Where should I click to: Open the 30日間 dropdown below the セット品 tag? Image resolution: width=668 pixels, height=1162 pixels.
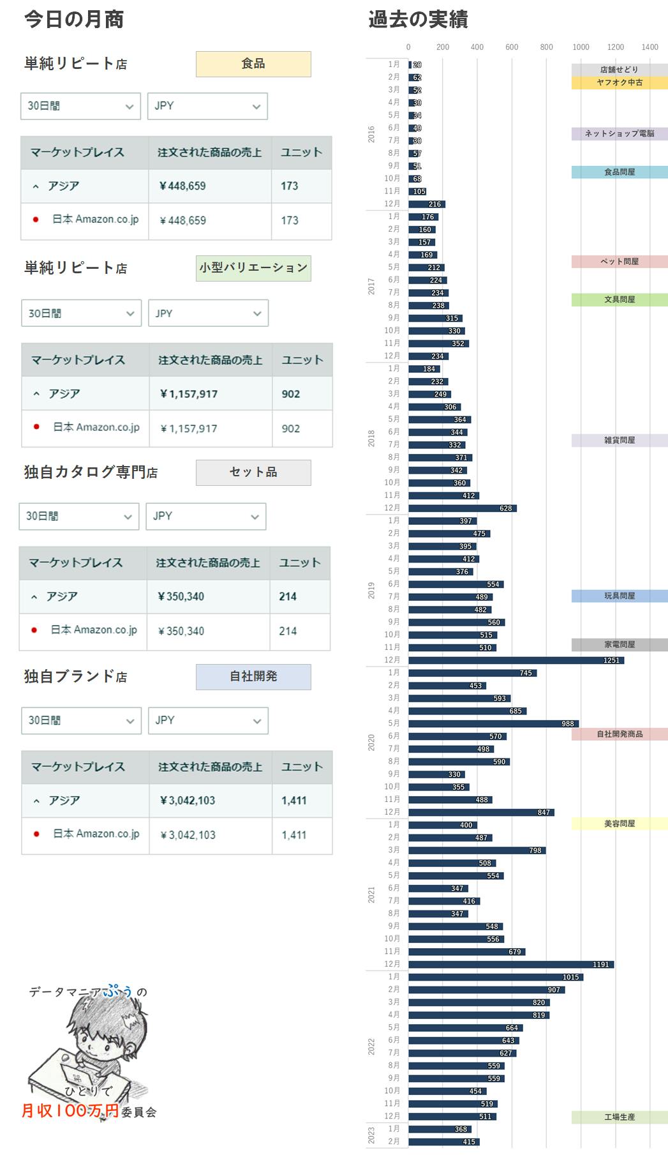tap(79, 517)
